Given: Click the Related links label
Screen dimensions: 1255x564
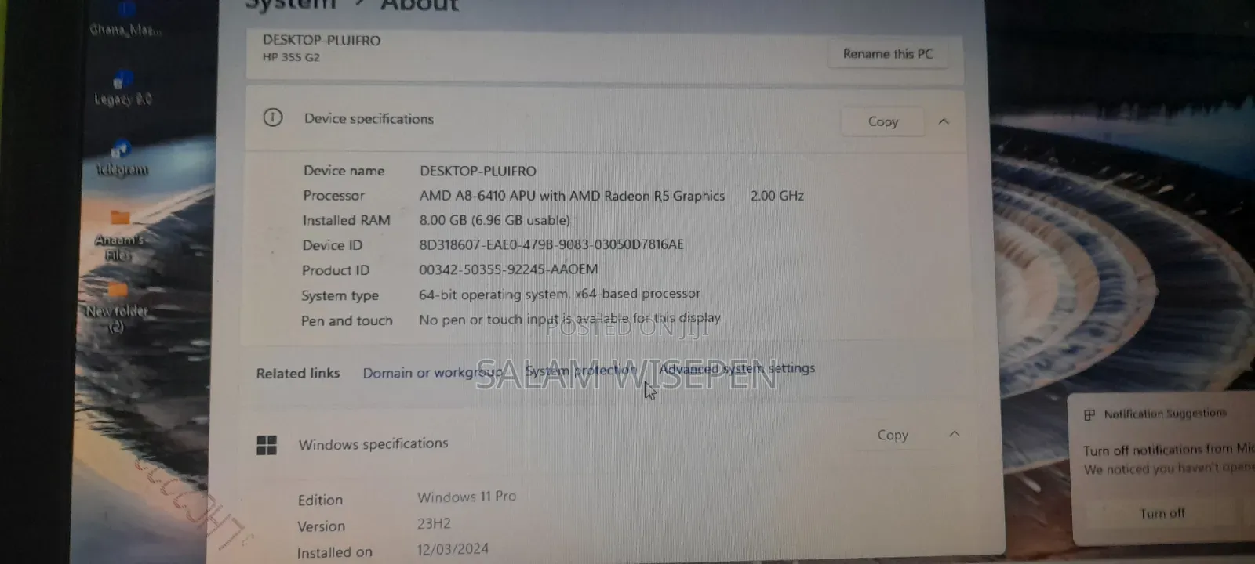Looking at the screenshot, I should [298, 374].
